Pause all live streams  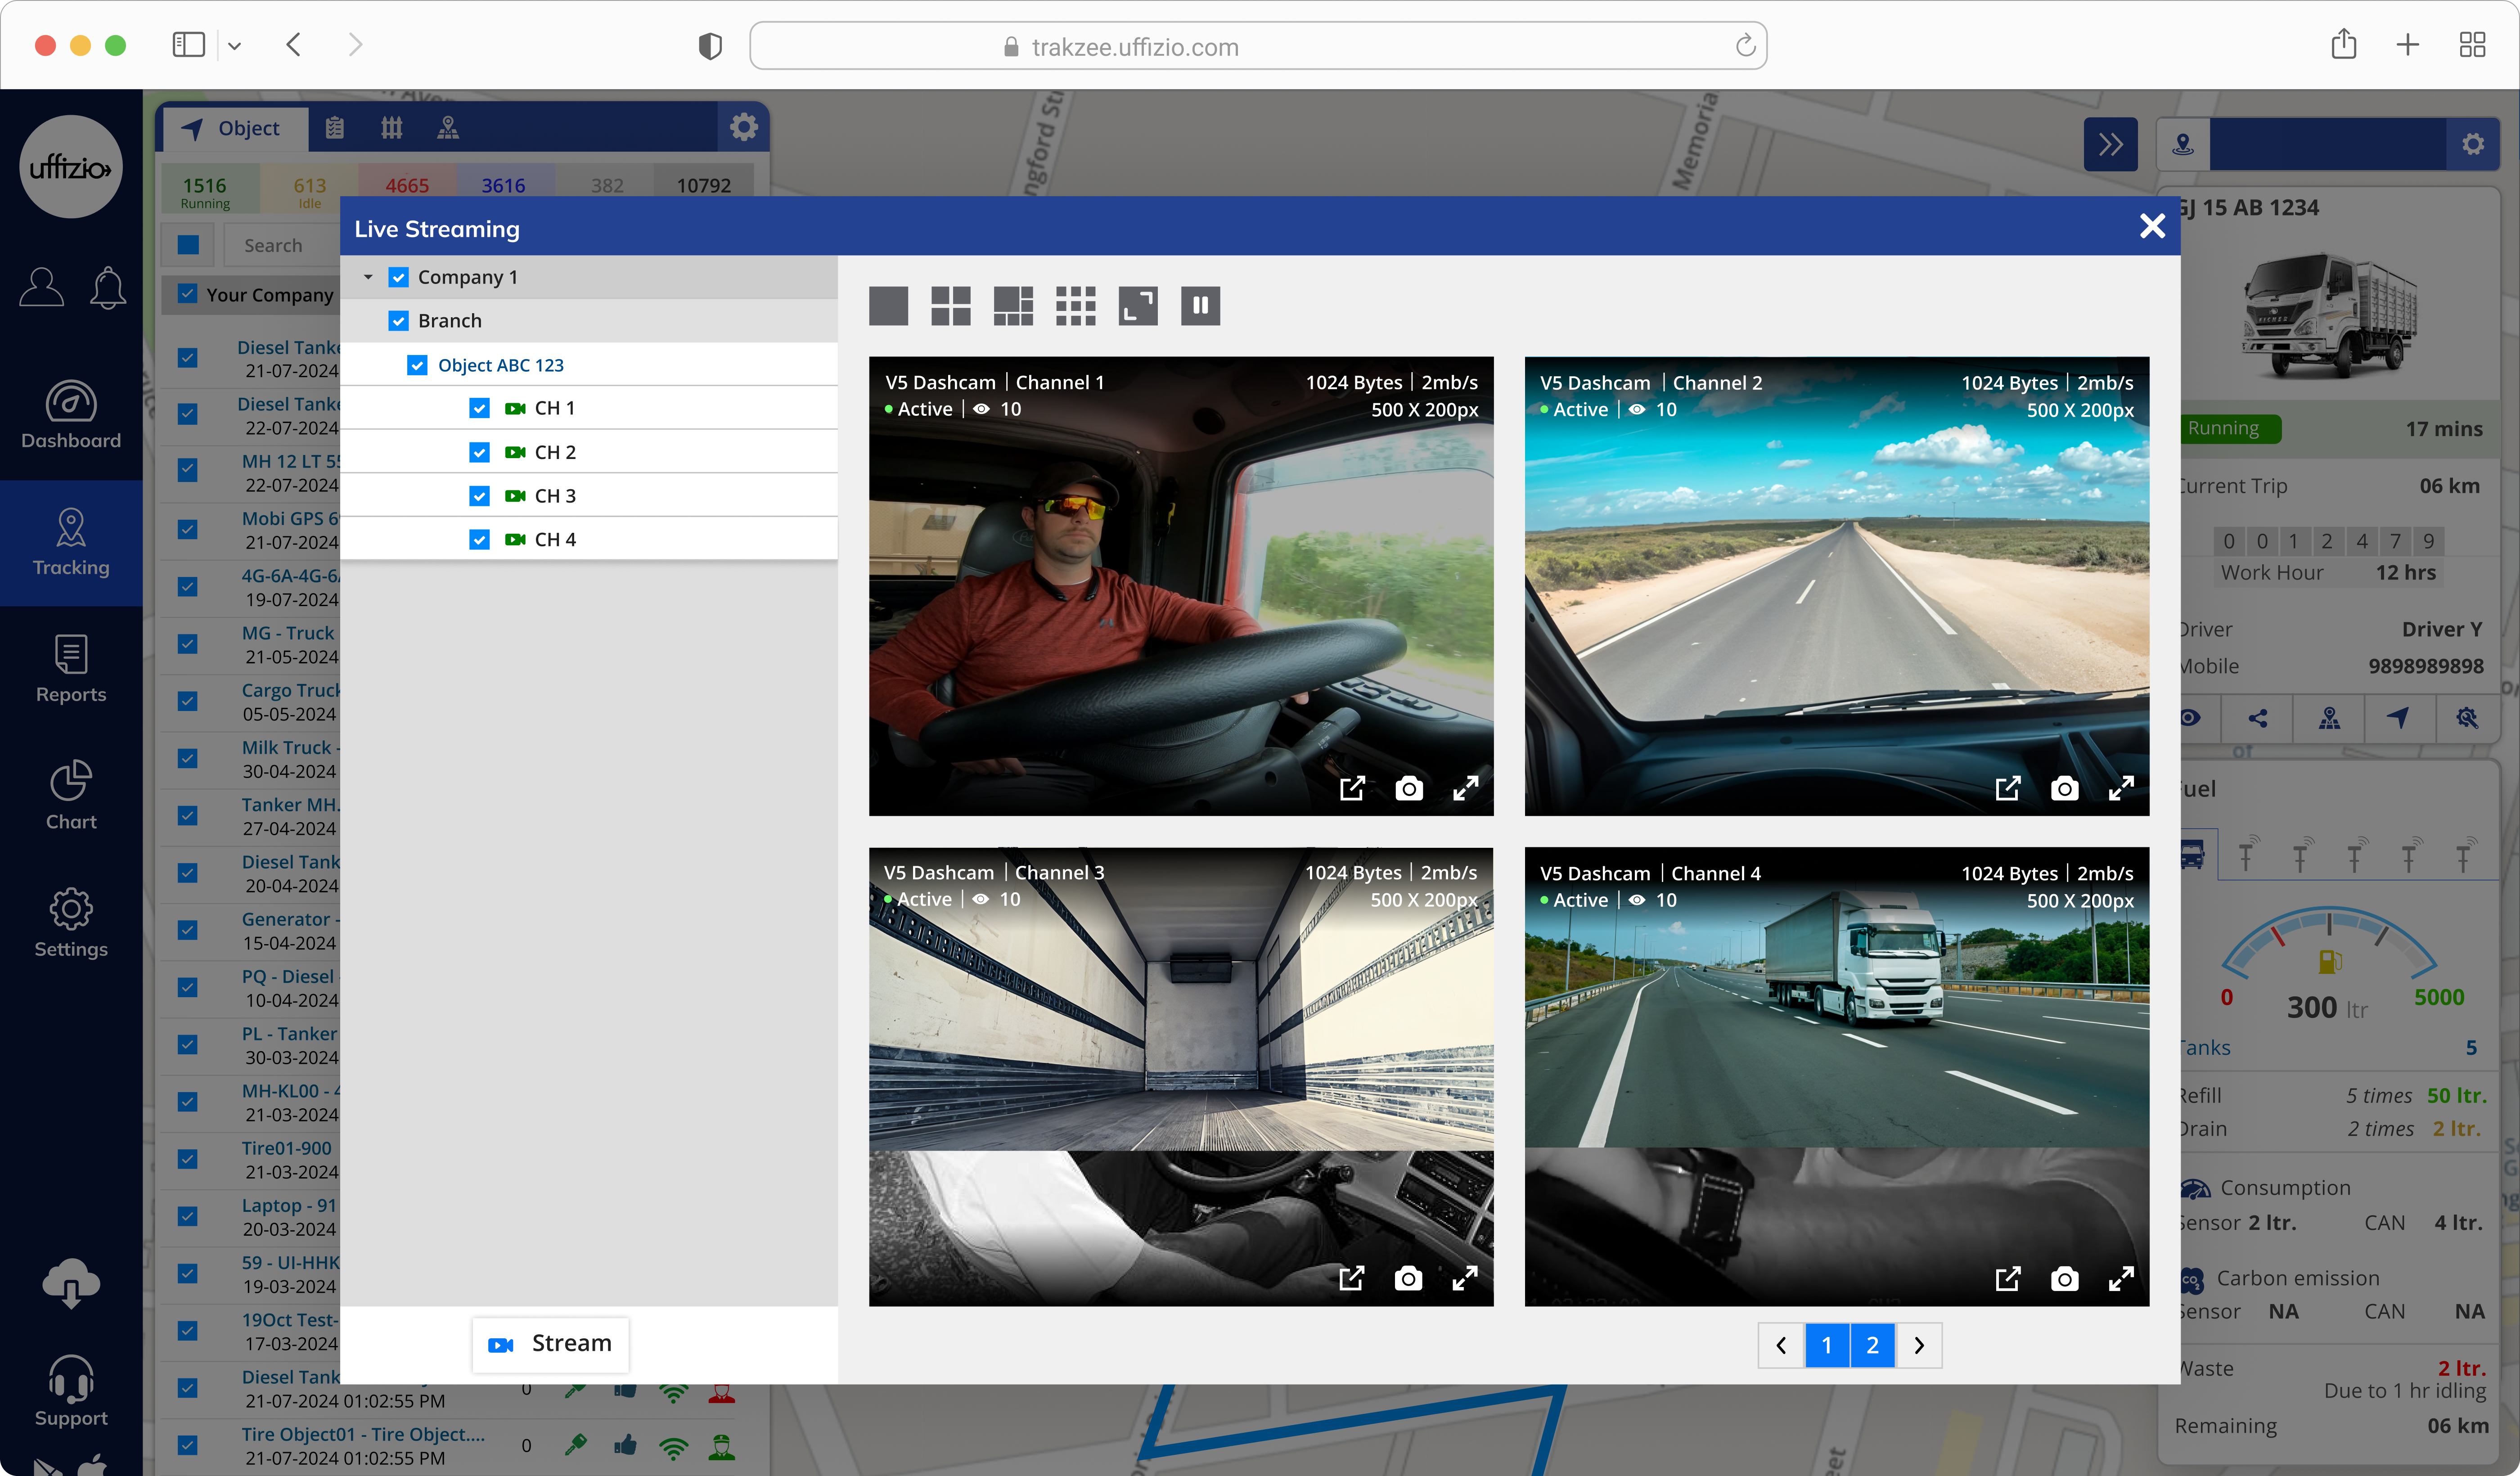tap(1200, 306)
